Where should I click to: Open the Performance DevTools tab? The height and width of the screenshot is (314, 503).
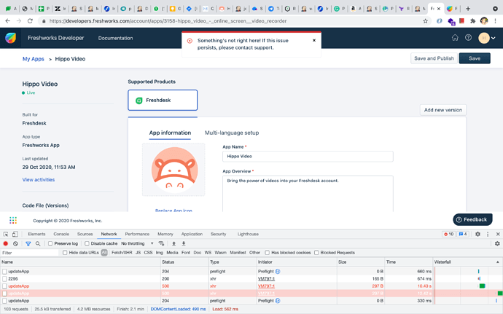pyautogui.click(x=137, y=234)
